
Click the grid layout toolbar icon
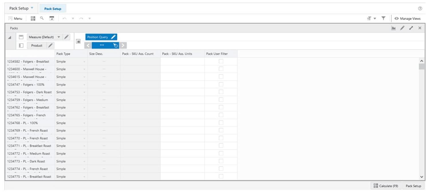(33, 18)
